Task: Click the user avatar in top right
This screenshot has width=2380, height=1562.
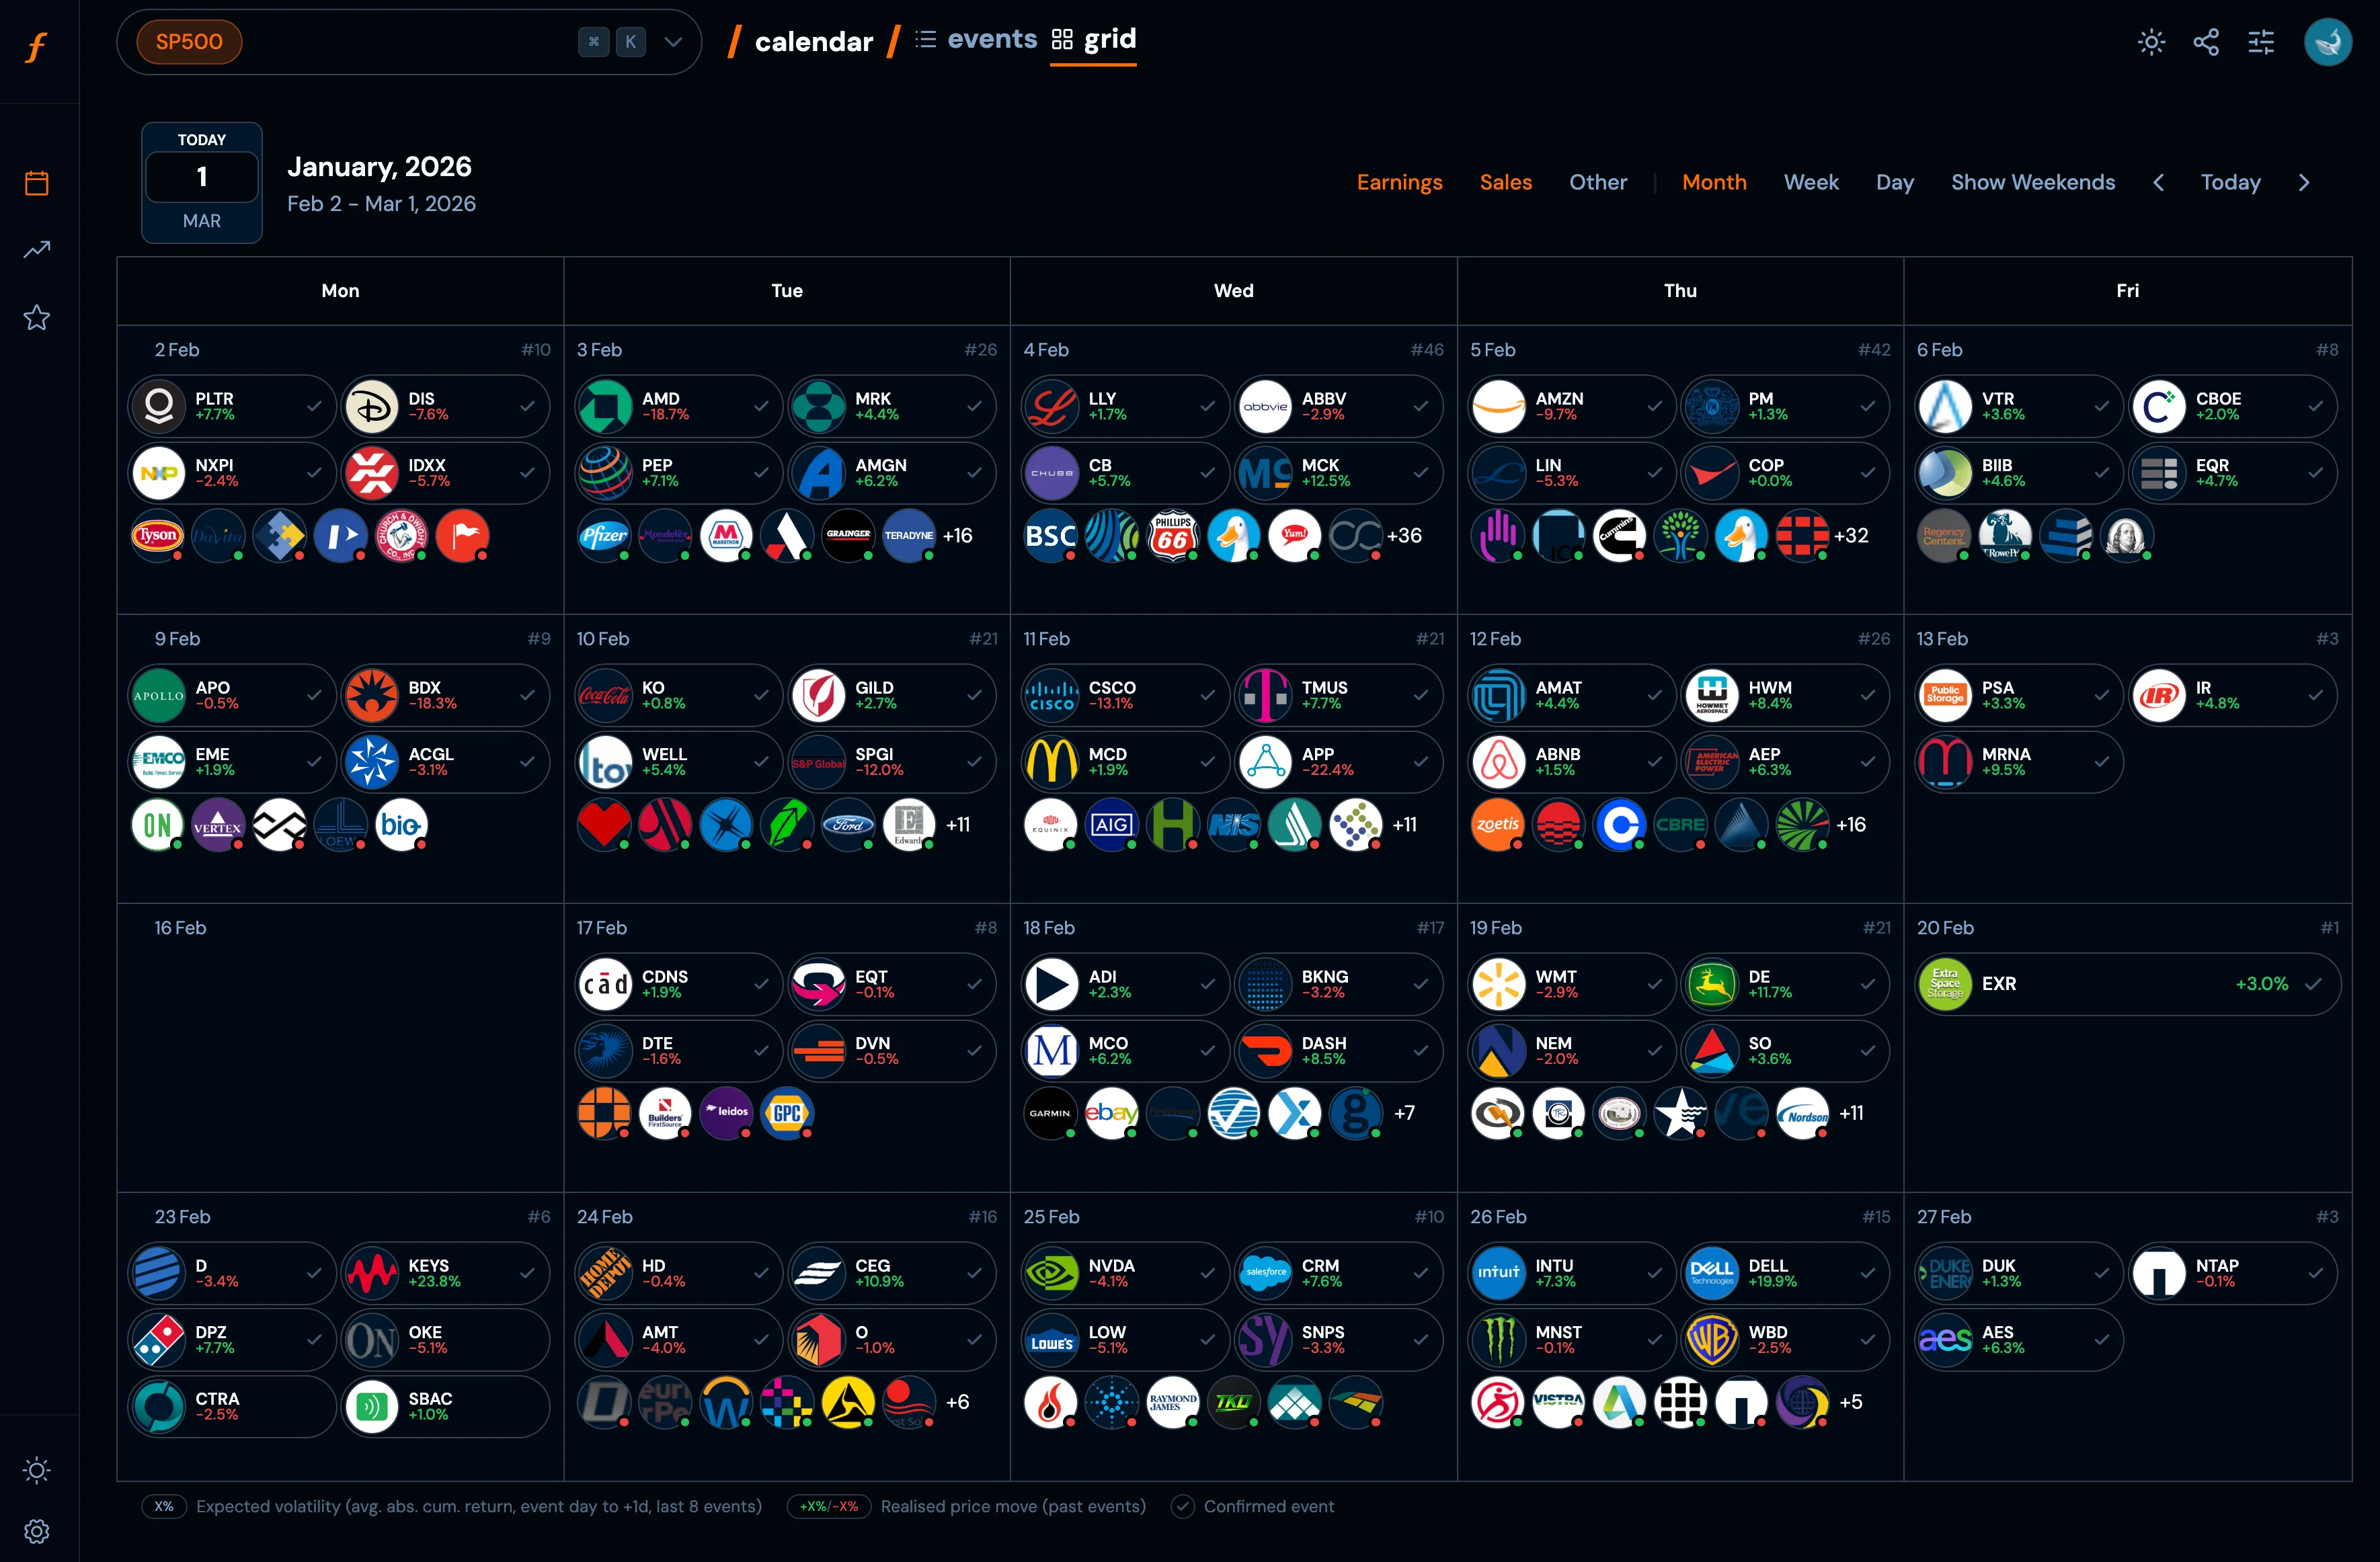Action: click(2327, 42)
